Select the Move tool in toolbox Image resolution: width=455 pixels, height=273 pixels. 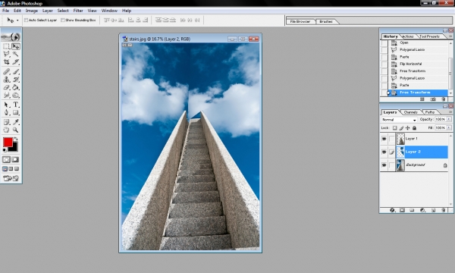16,46
